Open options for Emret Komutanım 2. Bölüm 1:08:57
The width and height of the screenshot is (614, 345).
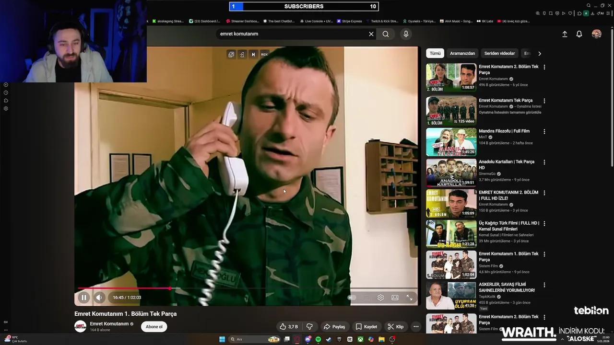pyautogui.click(x=544, y=67)
